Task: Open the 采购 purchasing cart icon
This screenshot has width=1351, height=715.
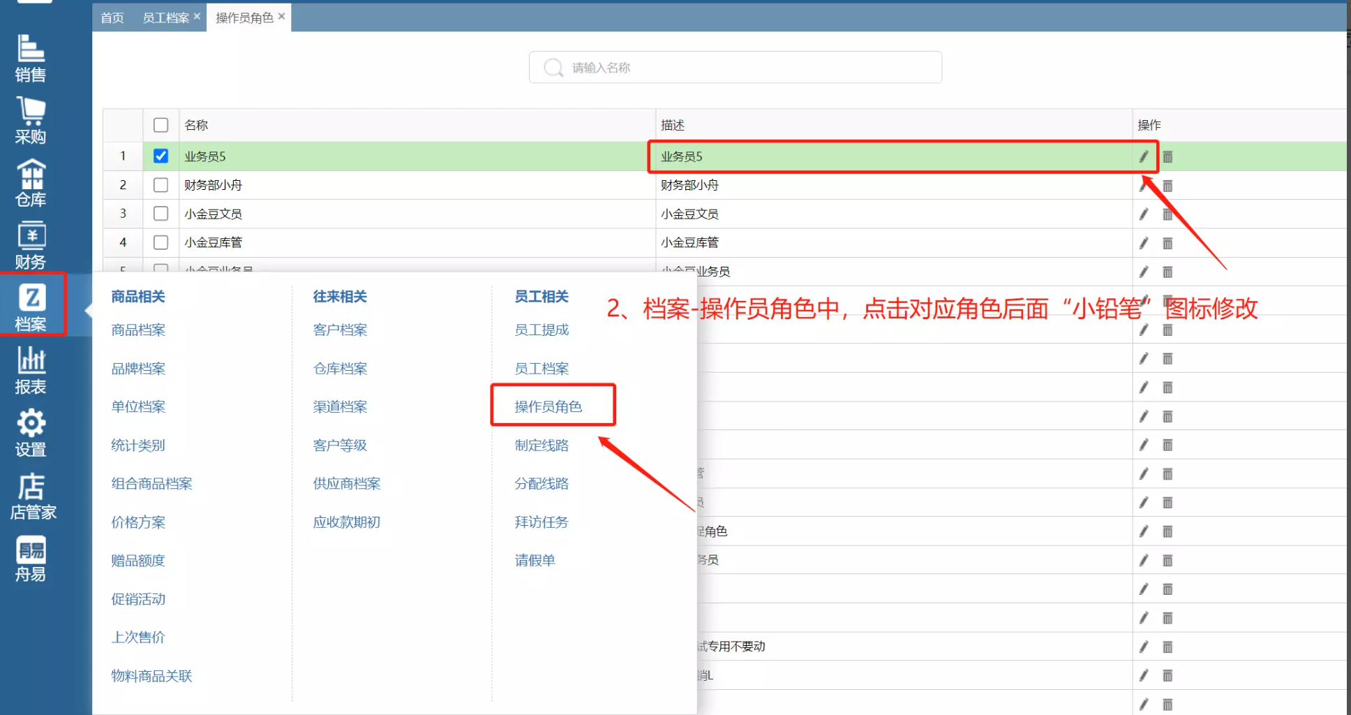Action: pyautogui.click(x=31, y=121)
